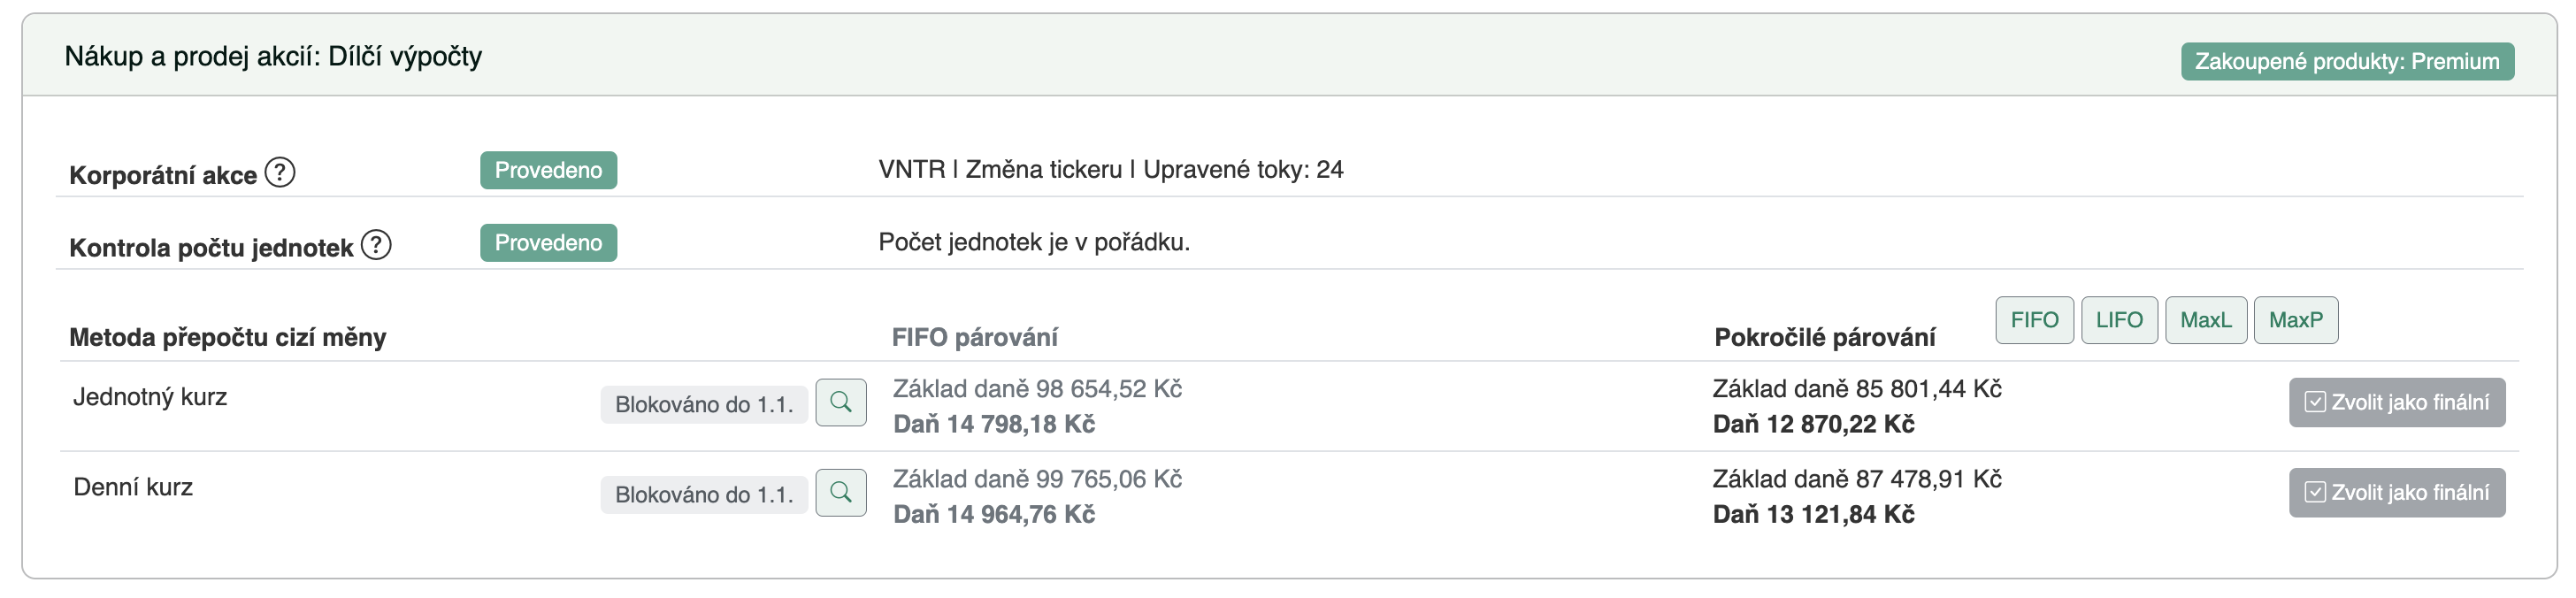Select the Denní kurz row label
This screenshot has height=598, width=2576.
click(133, 487)
